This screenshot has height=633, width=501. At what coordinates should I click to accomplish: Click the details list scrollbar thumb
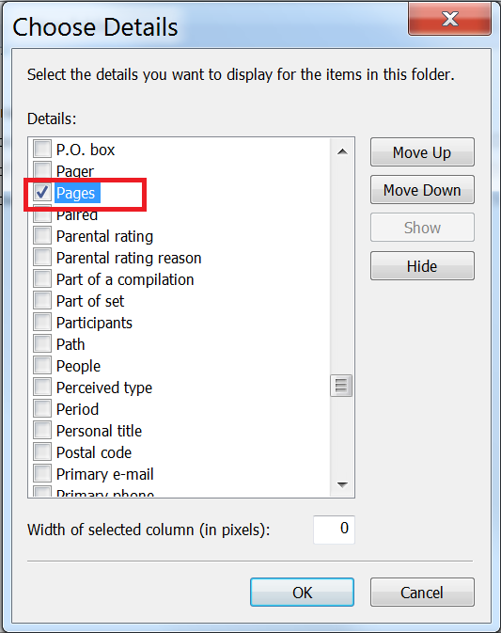coord(341,386)
